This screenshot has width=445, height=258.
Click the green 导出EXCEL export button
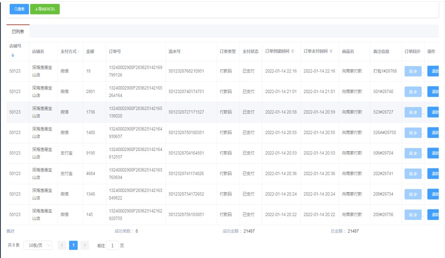point(45,9)
